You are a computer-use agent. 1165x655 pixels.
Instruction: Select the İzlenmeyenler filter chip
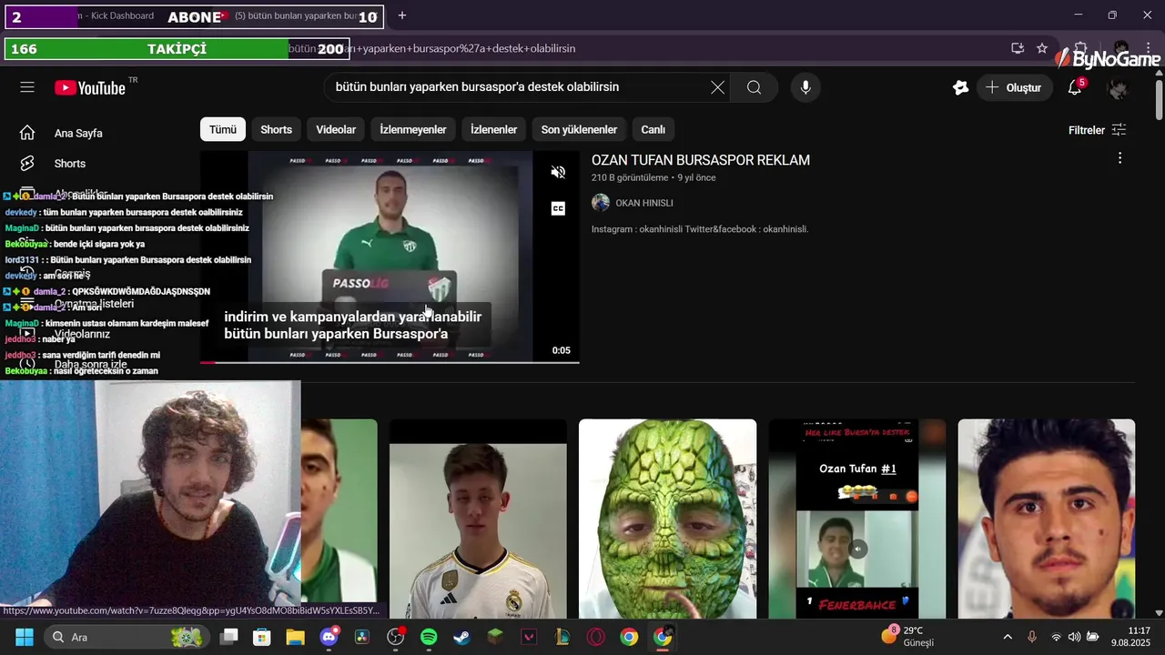coord(413,129)
